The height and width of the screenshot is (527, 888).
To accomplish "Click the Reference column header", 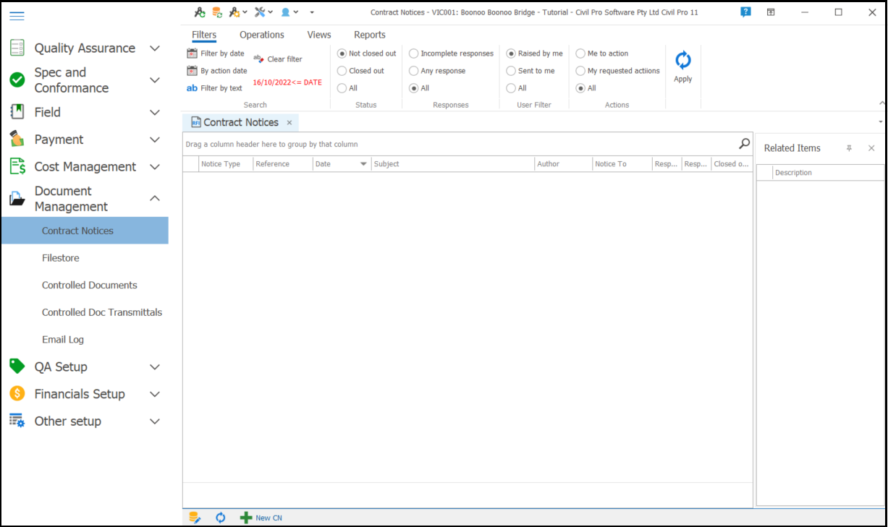I will (283, 164).
